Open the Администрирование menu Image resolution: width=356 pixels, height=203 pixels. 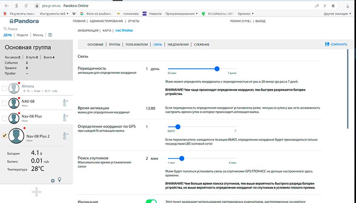coord(107,21)
